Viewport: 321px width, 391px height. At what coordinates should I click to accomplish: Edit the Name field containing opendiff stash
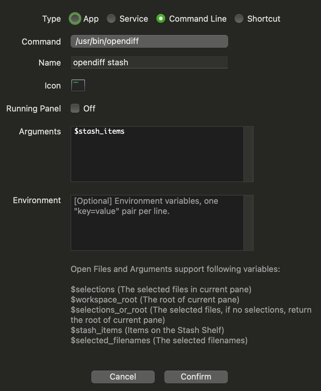pyautogui.click(x=149, y=62)
